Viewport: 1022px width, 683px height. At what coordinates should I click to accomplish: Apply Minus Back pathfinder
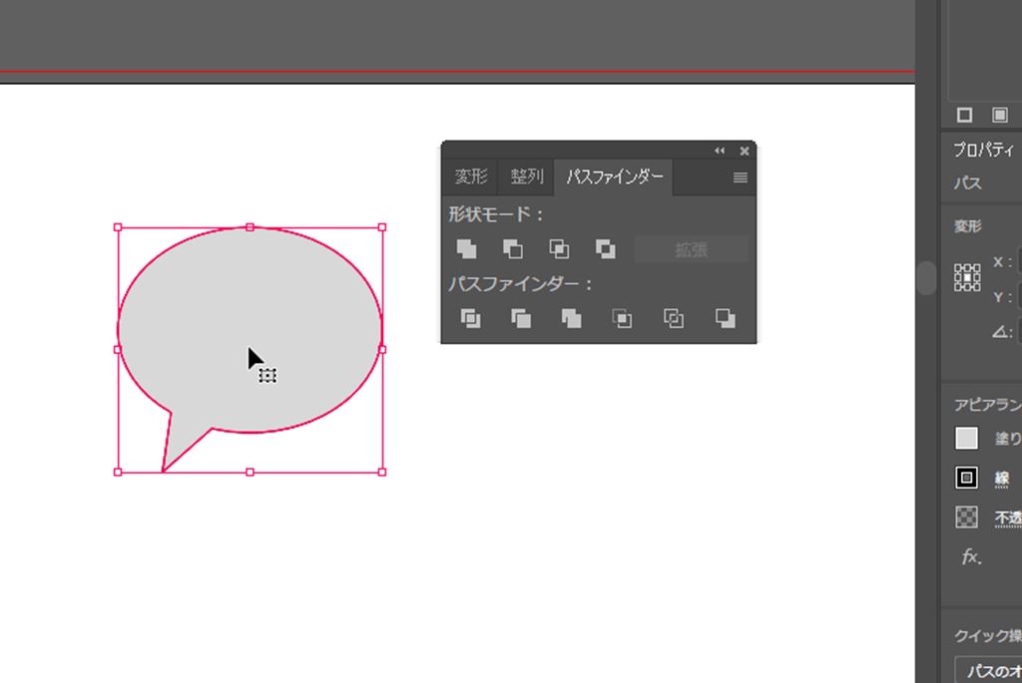tap(726, 318)
